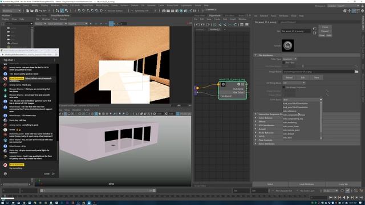Viewport: 365px width, 205px height.
Task: Click Output connections icon in Hypershade toolbar
Action: coord(208,24)
